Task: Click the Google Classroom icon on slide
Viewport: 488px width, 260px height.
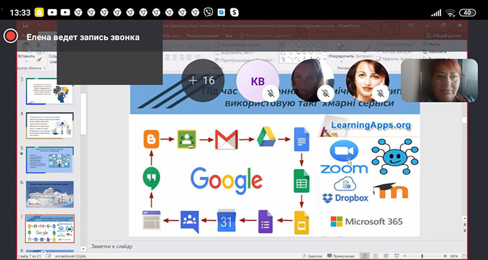Action: (187, 139)
